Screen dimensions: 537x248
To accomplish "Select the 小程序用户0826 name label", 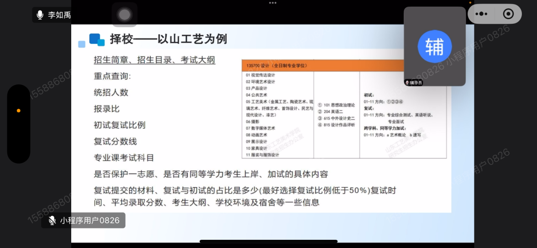I will (x=89, y=221).
